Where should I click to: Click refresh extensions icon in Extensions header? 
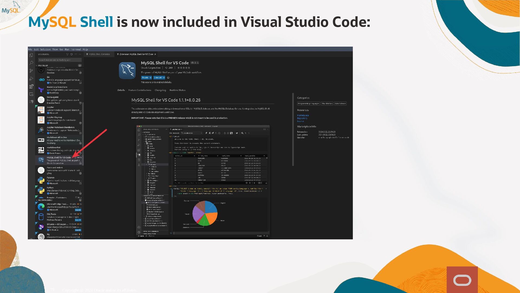71,54
